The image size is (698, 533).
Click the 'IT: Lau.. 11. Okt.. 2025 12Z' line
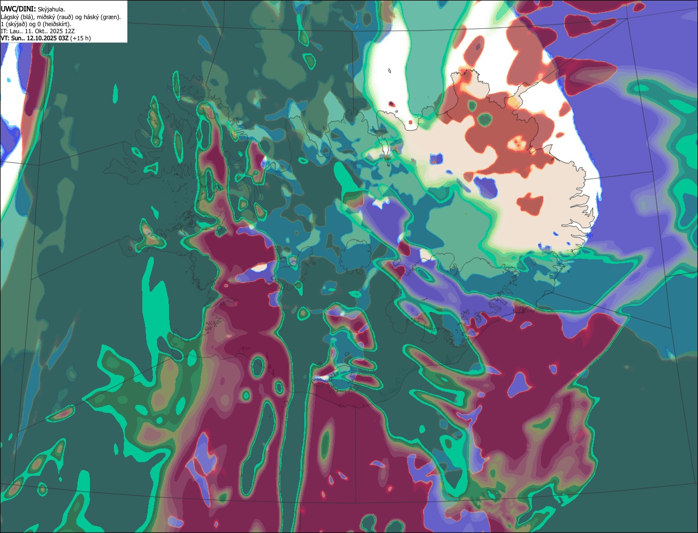point(38,32)
